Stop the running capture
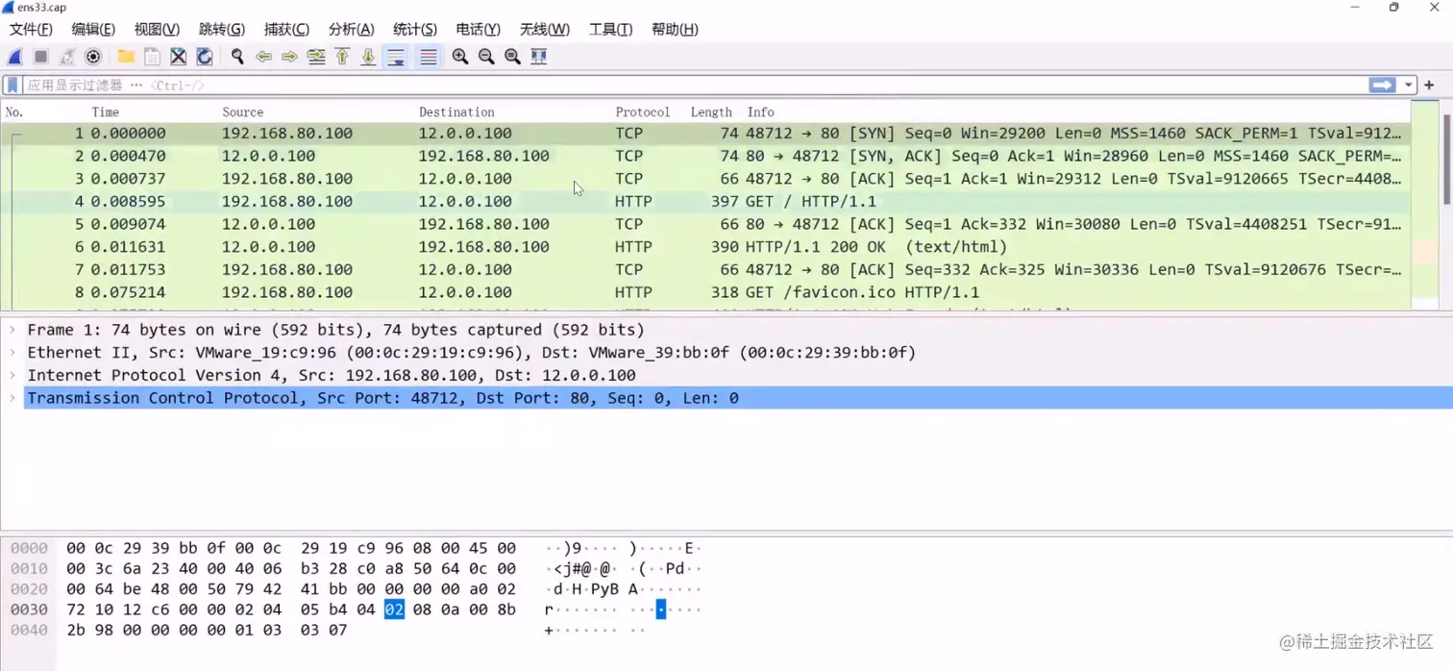This screenshot has width=1453, height=671. pos(41,58)
